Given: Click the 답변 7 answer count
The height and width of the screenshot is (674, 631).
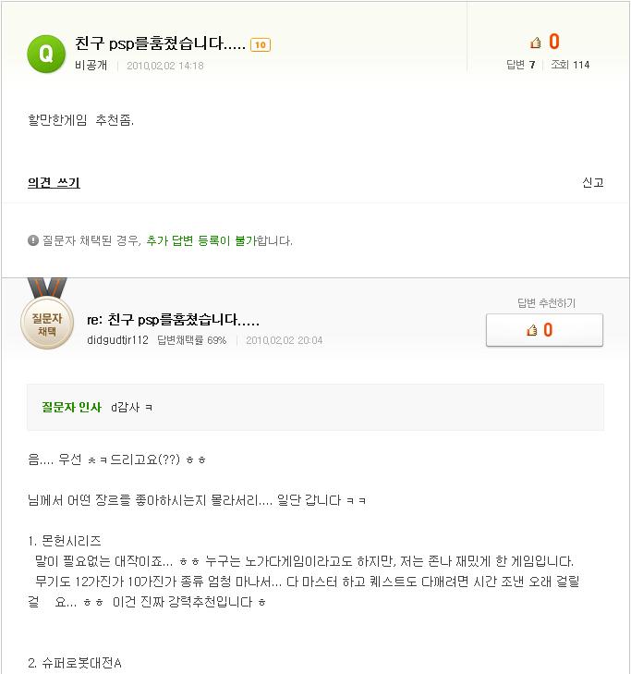Looking at the screenshot, I should point(521,65).
